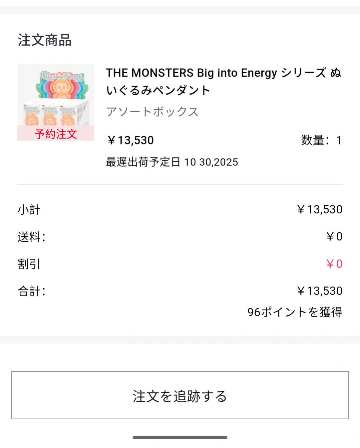Tap the アソートボックス variant label
This screenshot has width=360, height=448.
pyautogui.click(x=152, y=112)
